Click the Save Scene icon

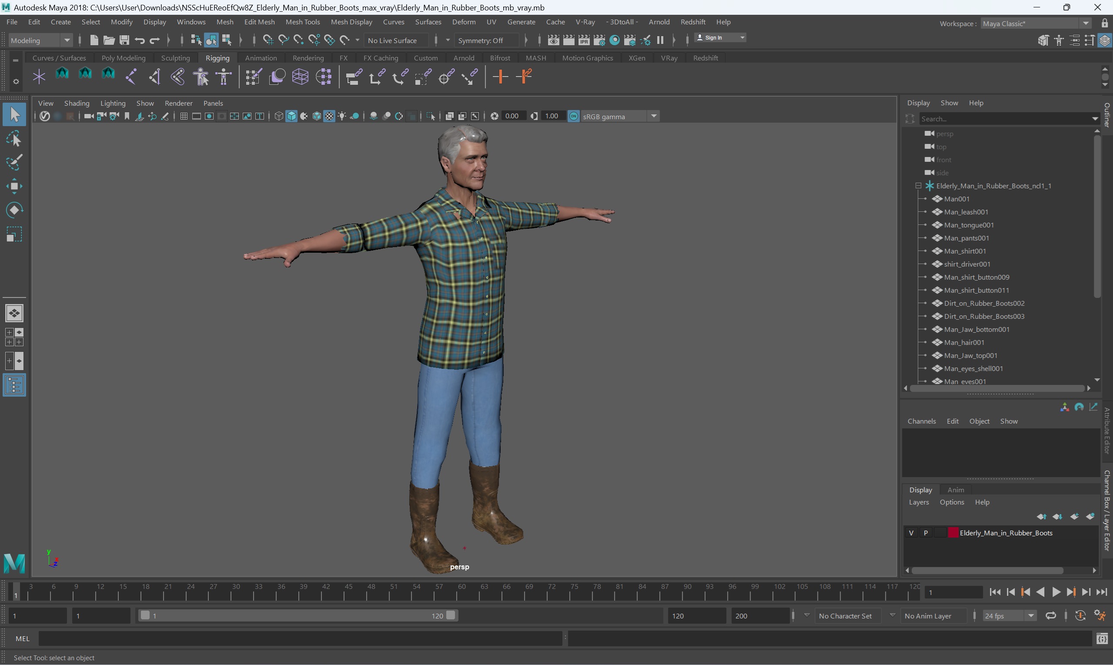tap(124, 40)
